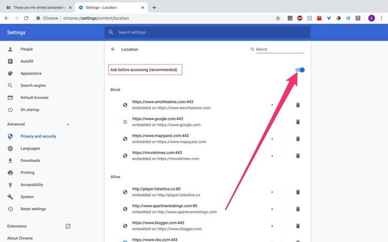Click the Extensions external link icon

(68, 226)
